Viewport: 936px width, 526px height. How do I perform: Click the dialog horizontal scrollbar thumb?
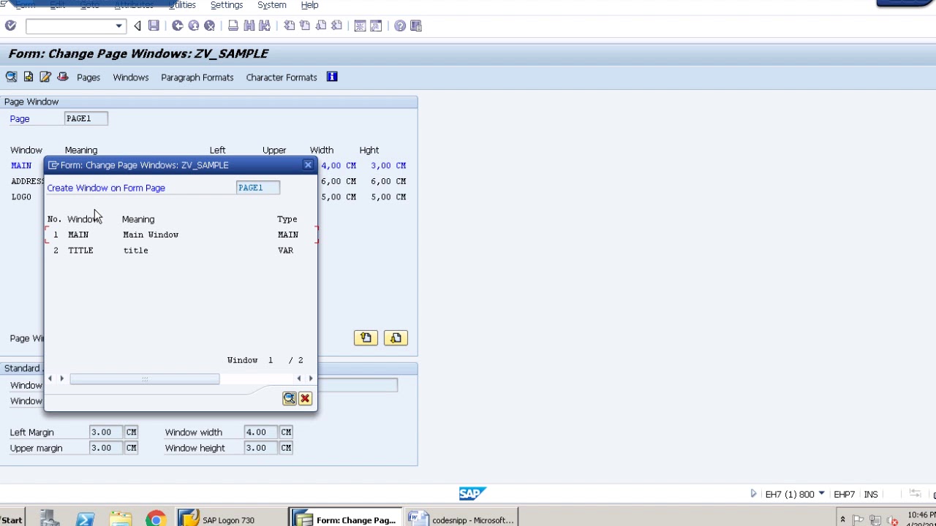tap(145, 378)
